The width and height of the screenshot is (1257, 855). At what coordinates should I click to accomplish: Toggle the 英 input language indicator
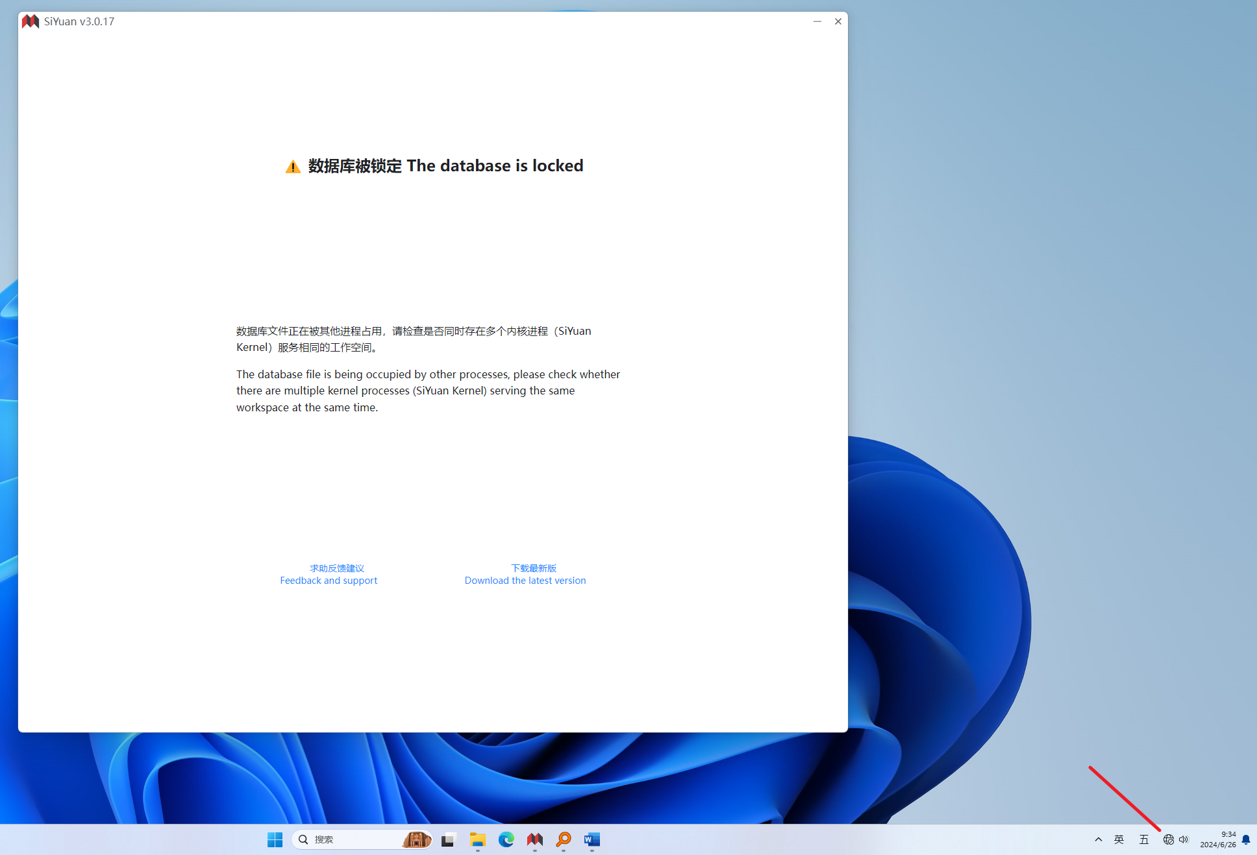(1119, 839)
